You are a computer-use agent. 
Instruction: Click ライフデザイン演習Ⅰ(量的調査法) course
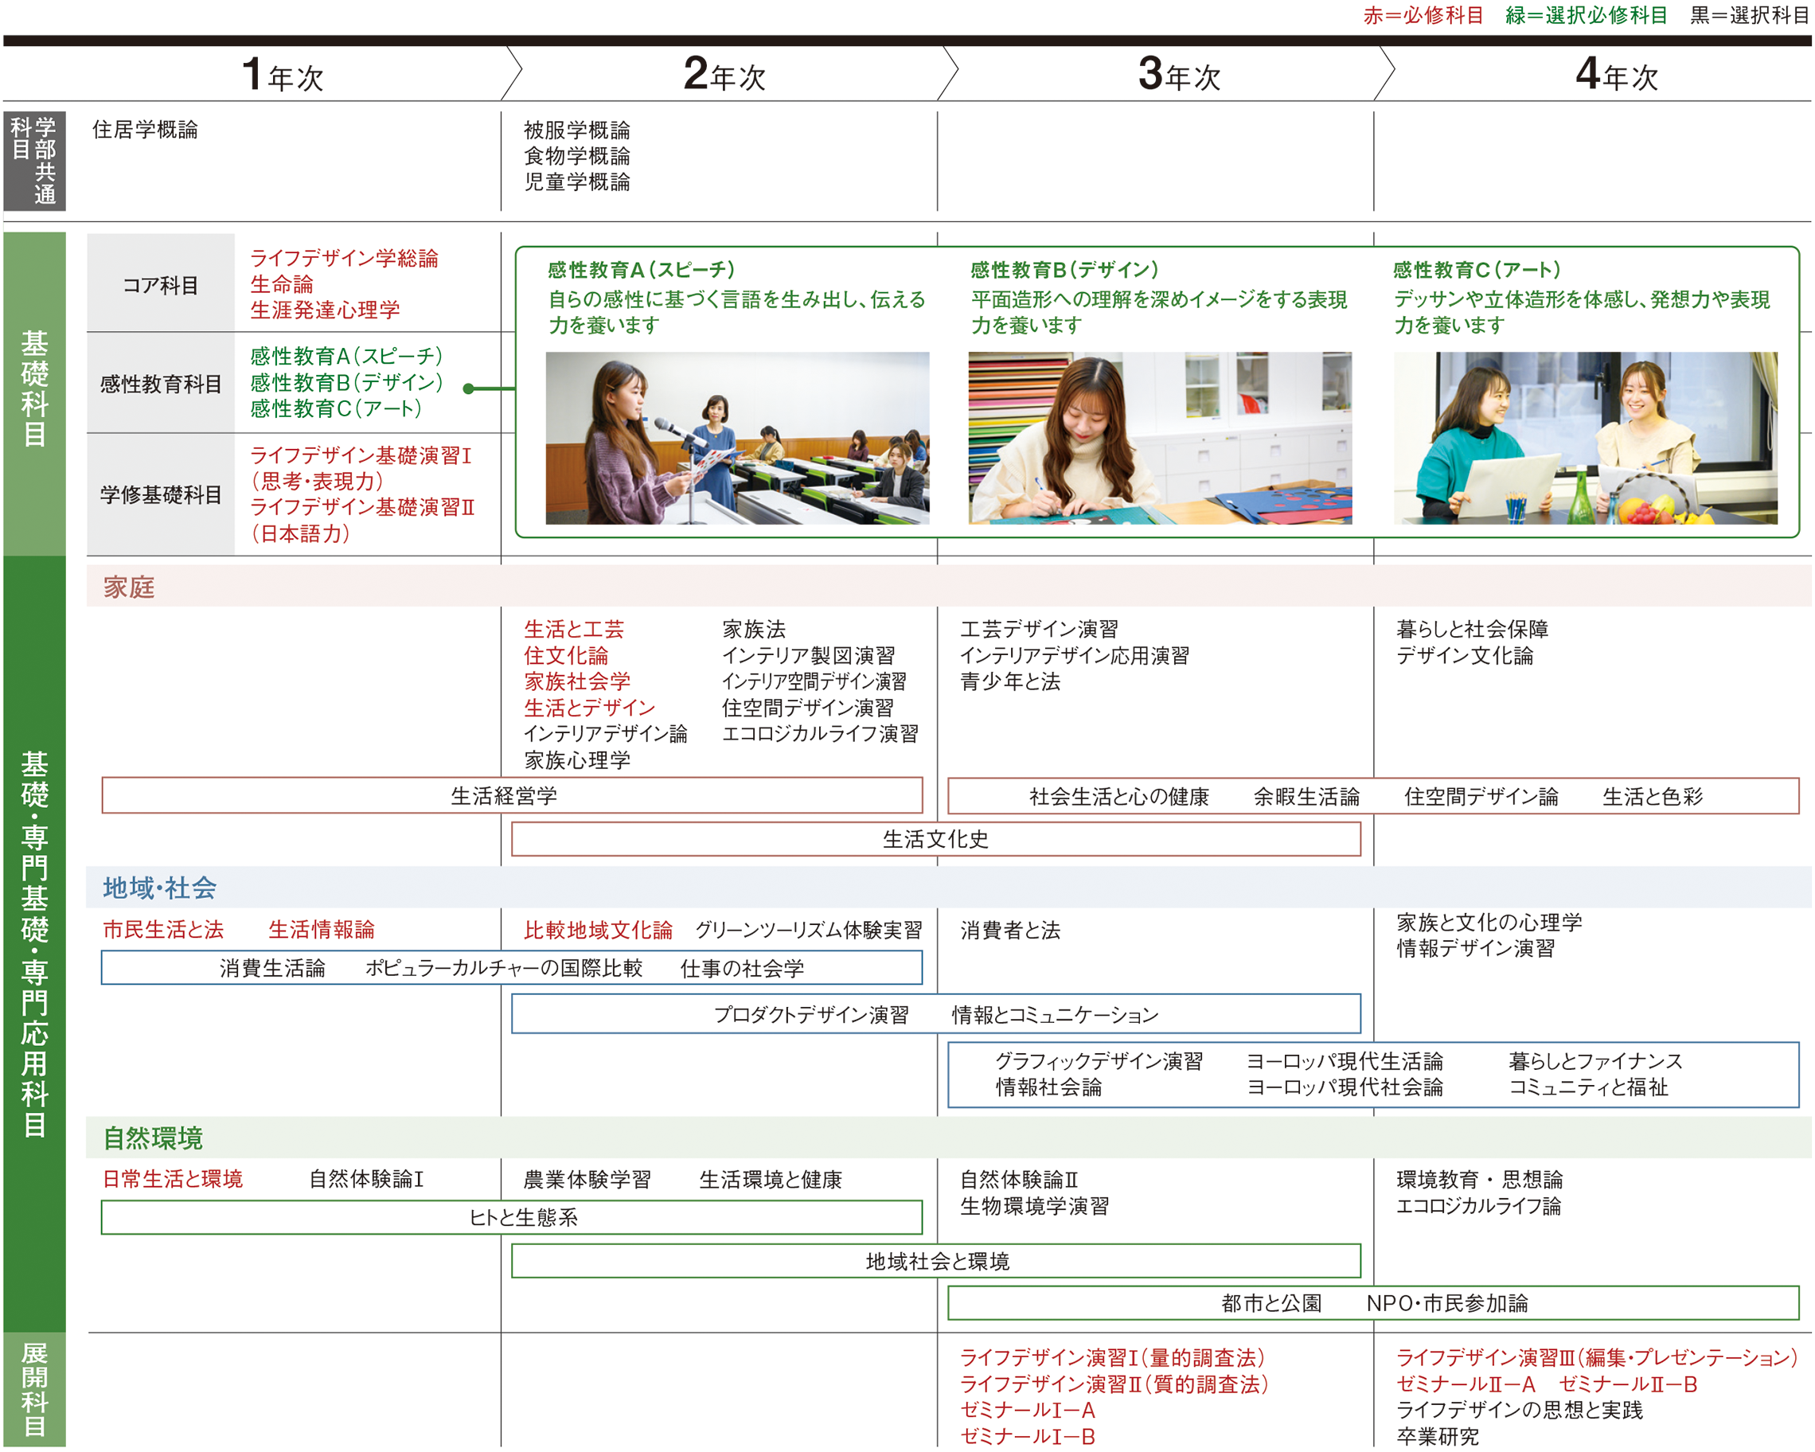pos(1111,1357)
